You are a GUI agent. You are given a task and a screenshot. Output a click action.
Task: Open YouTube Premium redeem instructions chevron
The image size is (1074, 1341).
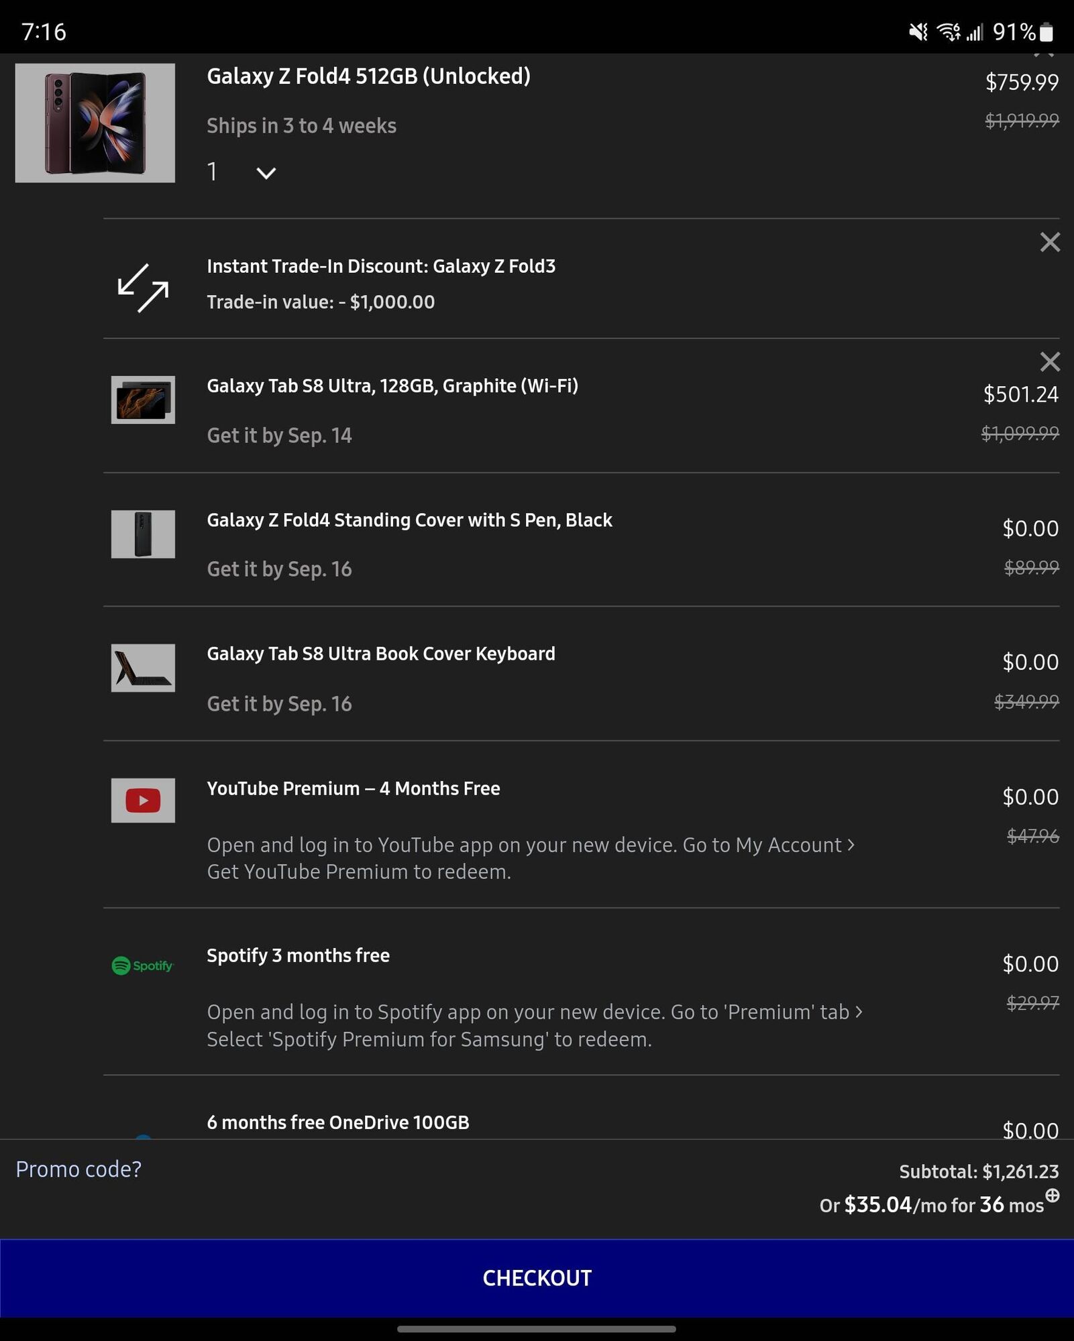tap(851, 845)
